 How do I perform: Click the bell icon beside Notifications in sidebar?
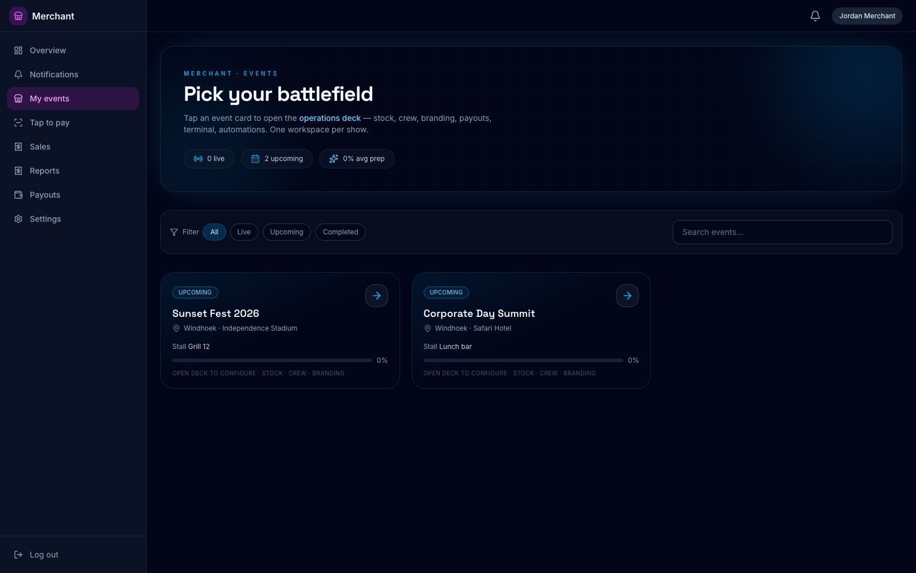point(18,74)
